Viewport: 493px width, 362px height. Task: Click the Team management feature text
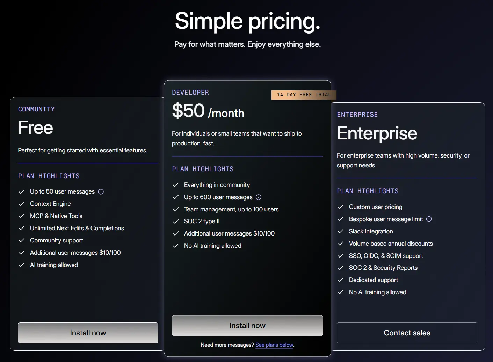pyautogui.click(x=231, y=209)
